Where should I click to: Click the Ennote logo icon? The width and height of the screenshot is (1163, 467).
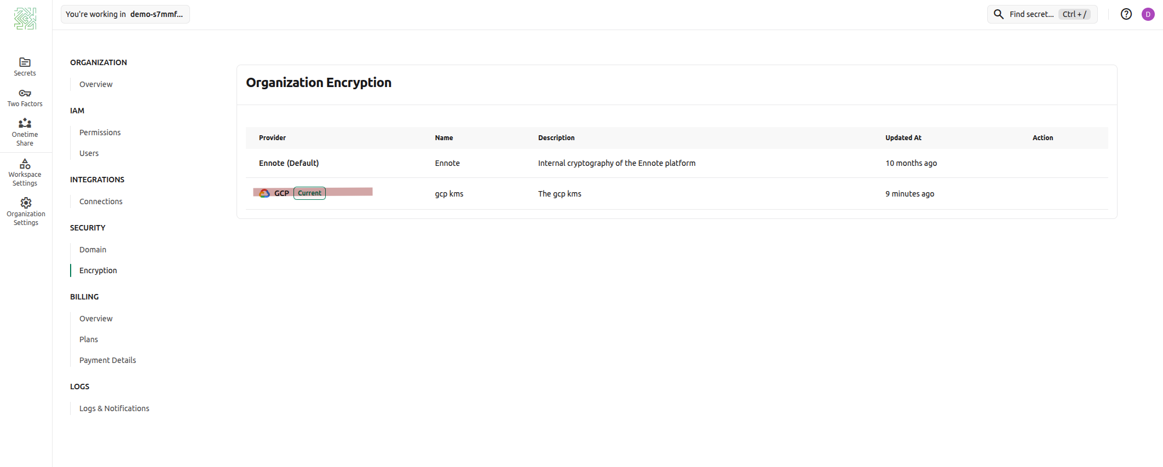[x=25, y=19]
